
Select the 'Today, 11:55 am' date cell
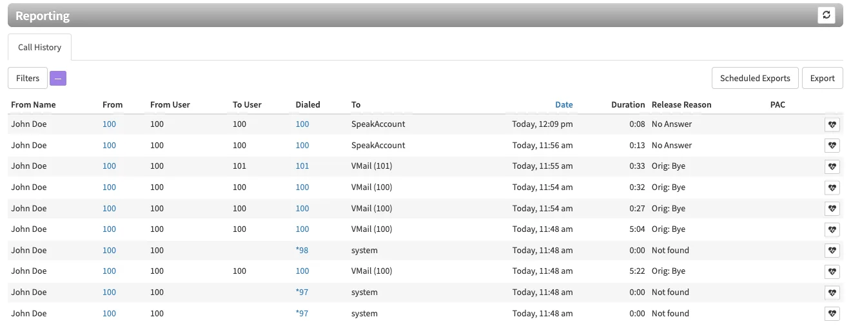(543, 166)
